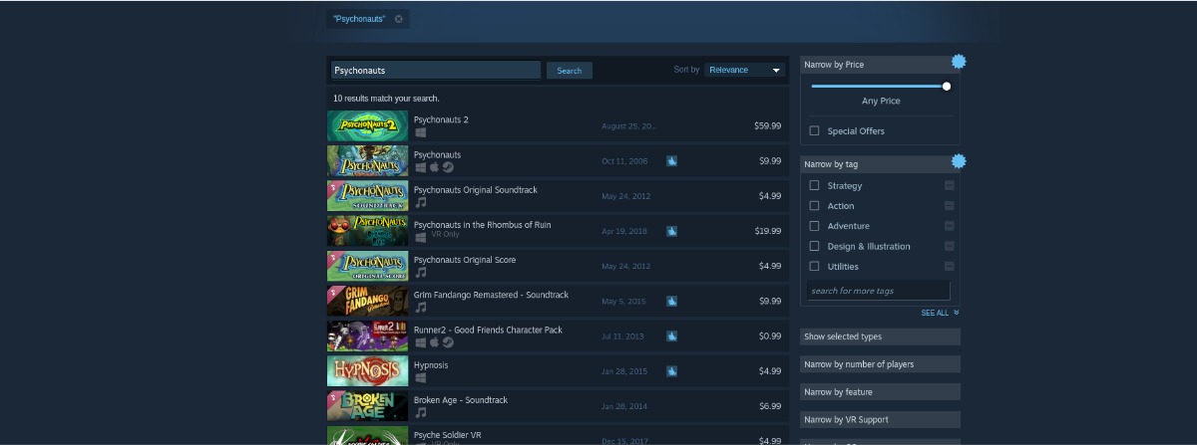Expand the Narrow by feature section
This screenshot has width=1197, height=445.
880,392
